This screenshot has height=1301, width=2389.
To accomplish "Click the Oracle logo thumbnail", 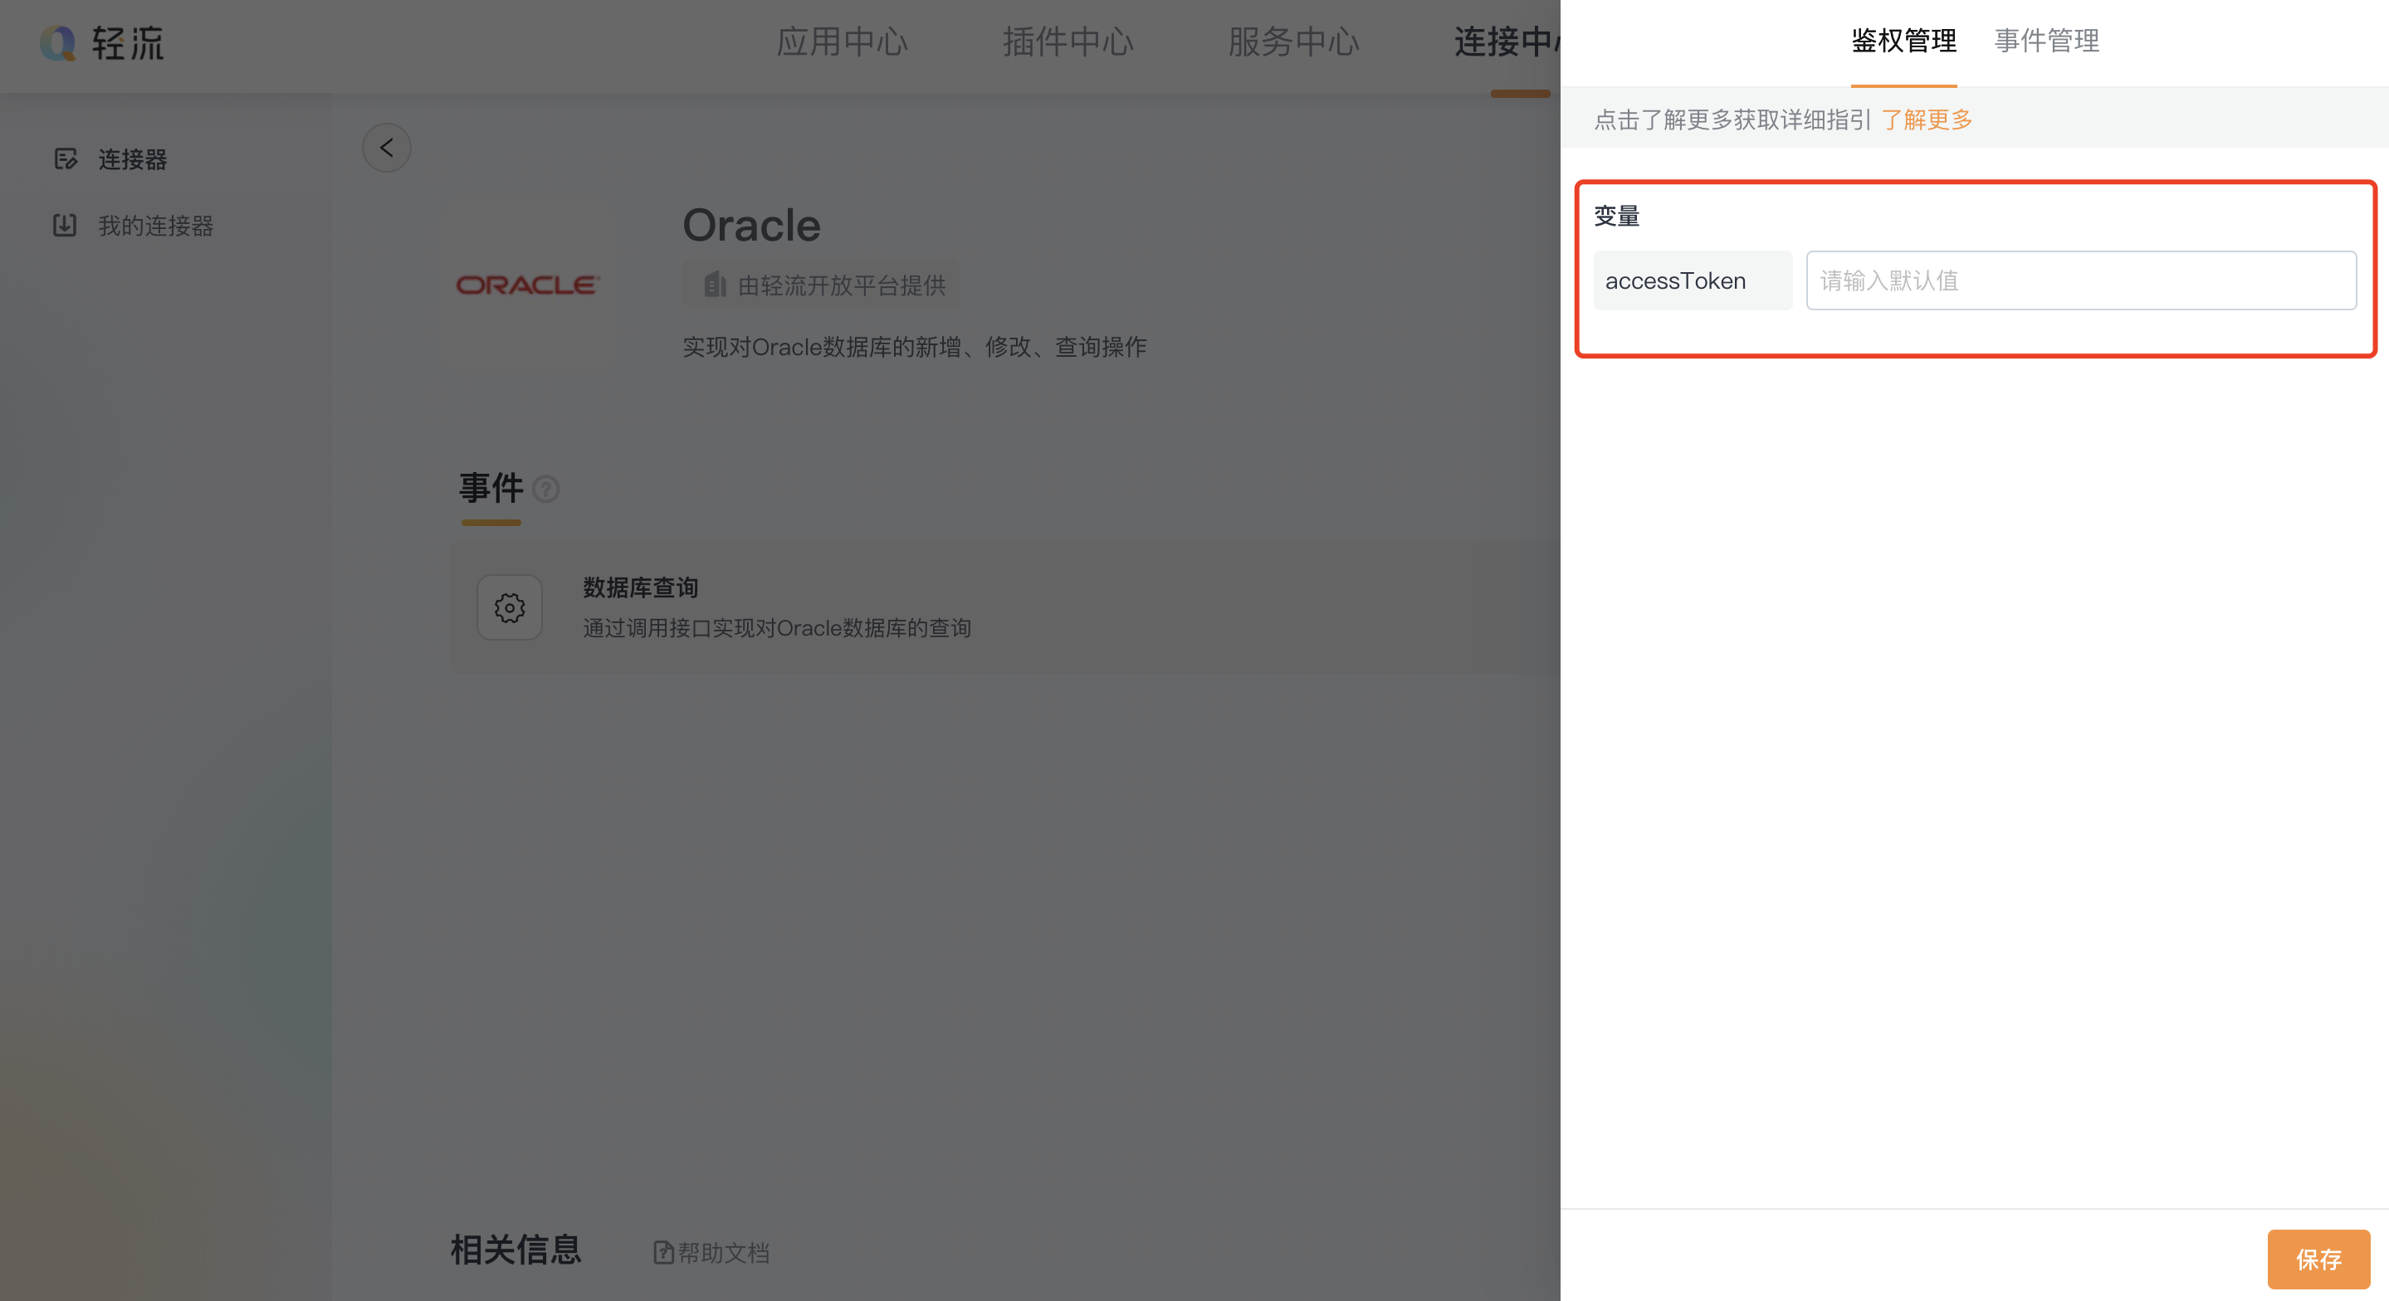I will pos(529,285).
